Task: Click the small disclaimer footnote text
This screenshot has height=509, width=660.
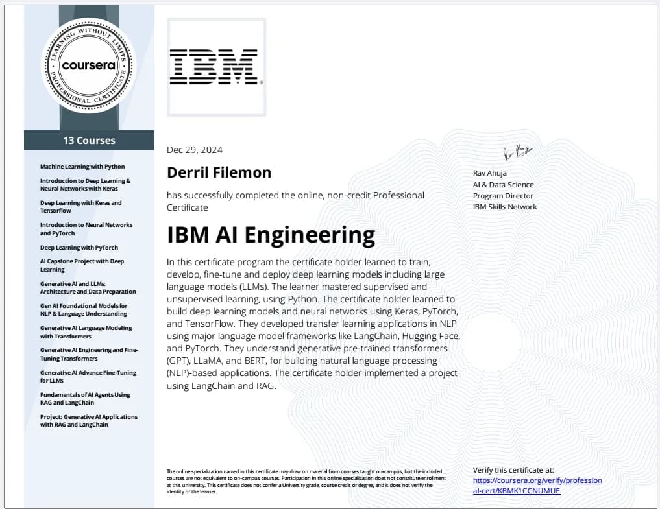Action: tap(306, 482)
